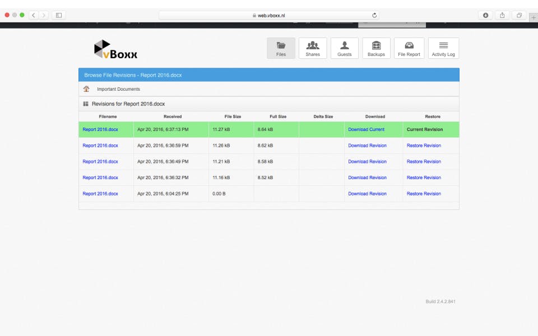538x336 pixels.
Task: Go to the Guests icon
Action: [345, 48]
